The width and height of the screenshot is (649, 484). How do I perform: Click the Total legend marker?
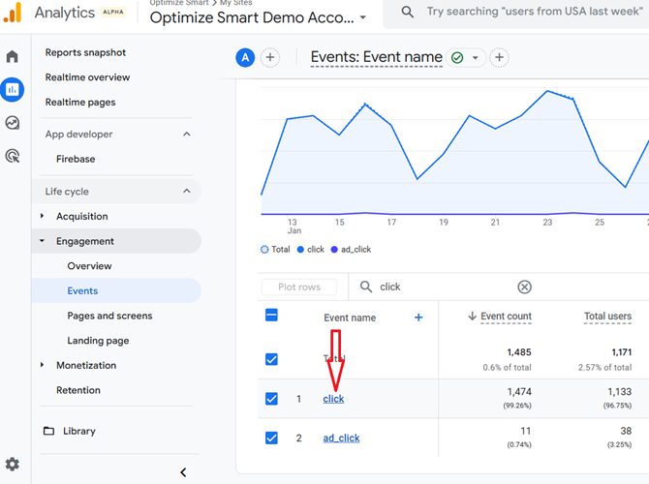tap(264, 250)
